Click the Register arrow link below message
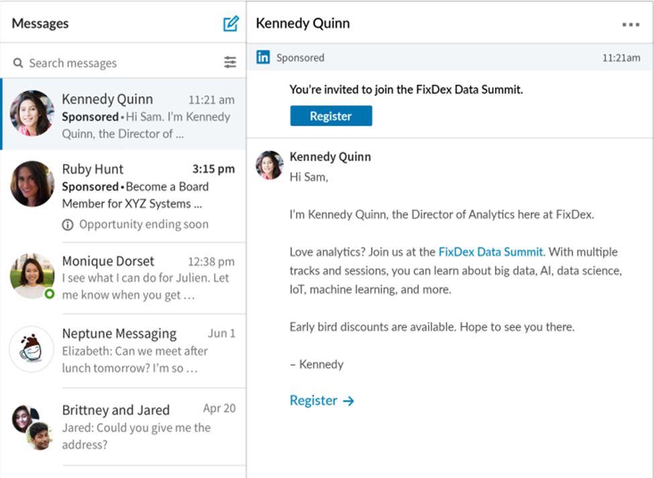This screenshot has height=478, width=654. click(x=321, y=400)
